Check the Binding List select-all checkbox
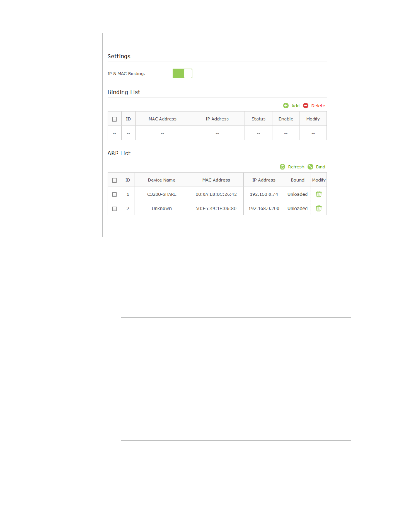This screenshot has width=394, height=521. [114, 119]
